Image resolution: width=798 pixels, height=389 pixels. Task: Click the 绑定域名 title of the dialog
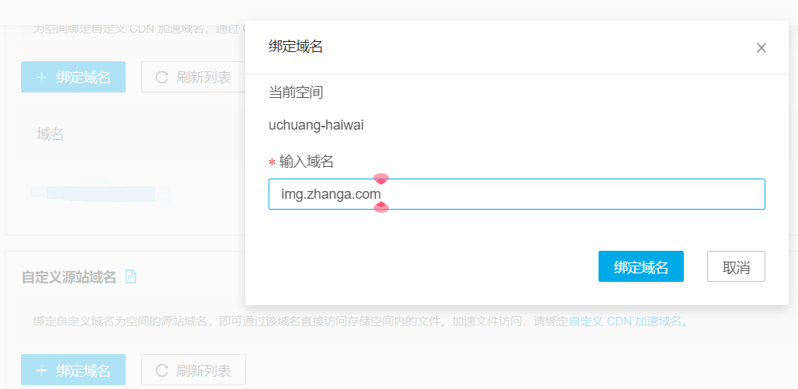pos(296,47)
